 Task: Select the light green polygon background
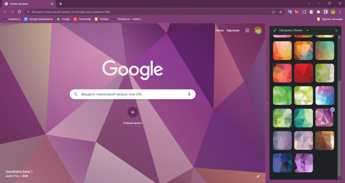[x=282, y=118]
